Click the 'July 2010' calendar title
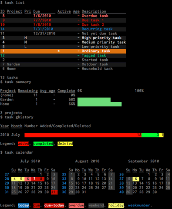Screen dimensions: 172x209 pyautogui.click(x=30, y=161)
